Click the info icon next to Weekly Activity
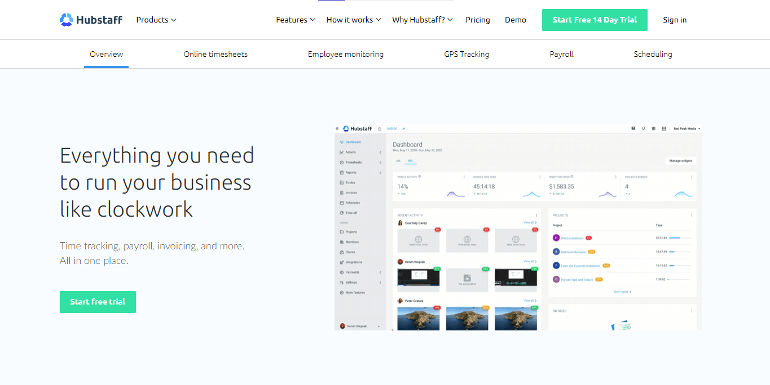 tap(420, 177)
